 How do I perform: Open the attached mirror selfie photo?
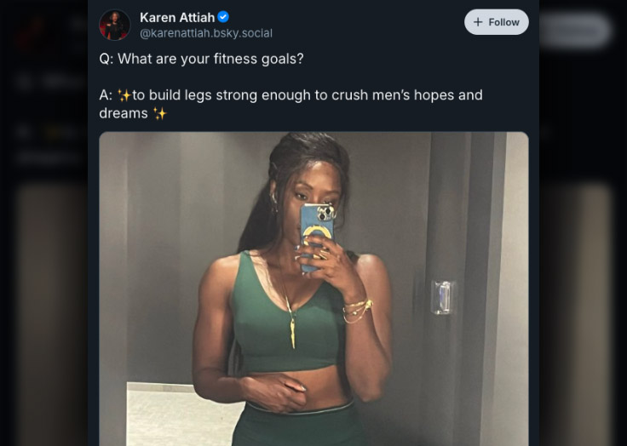313,289
